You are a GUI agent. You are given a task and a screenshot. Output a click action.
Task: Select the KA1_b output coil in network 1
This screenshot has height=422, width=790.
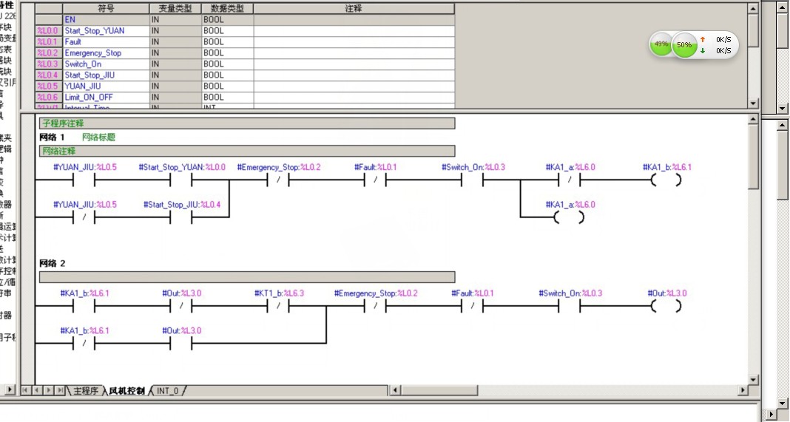[666, 180]
